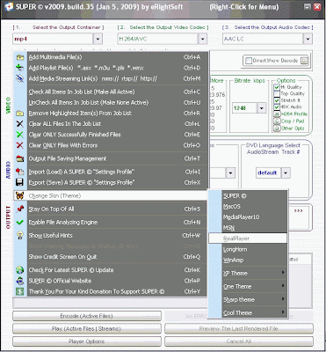
Task: Click the Add Media Streaming Link(s) icon
Action: click(x=20, y=78)
